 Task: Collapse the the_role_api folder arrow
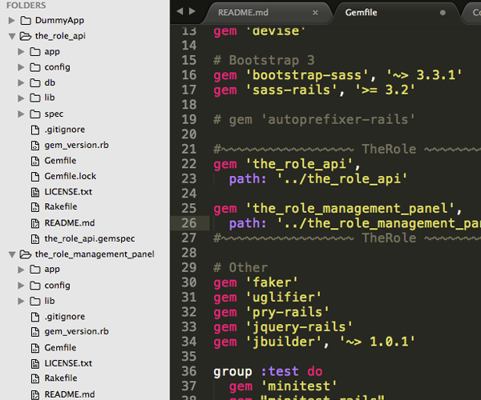coord(12,37)
